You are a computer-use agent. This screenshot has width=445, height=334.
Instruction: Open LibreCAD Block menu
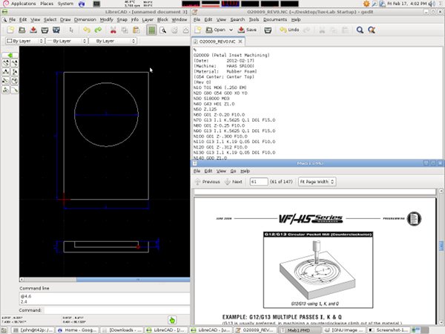coord(162,19)
